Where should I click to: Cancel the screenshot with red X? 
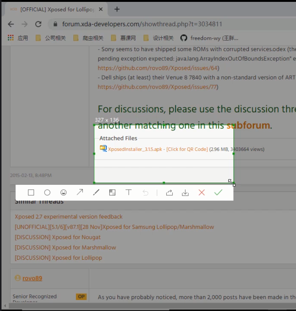pyautogui.click(x=202, y=192)
